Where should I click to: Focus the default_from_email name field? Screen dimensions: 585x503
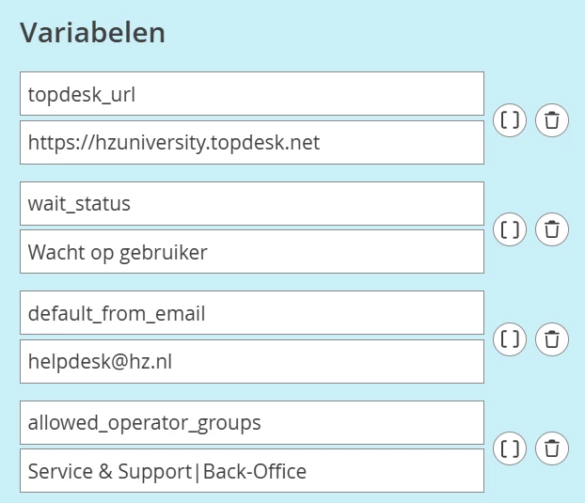(252, 313)
